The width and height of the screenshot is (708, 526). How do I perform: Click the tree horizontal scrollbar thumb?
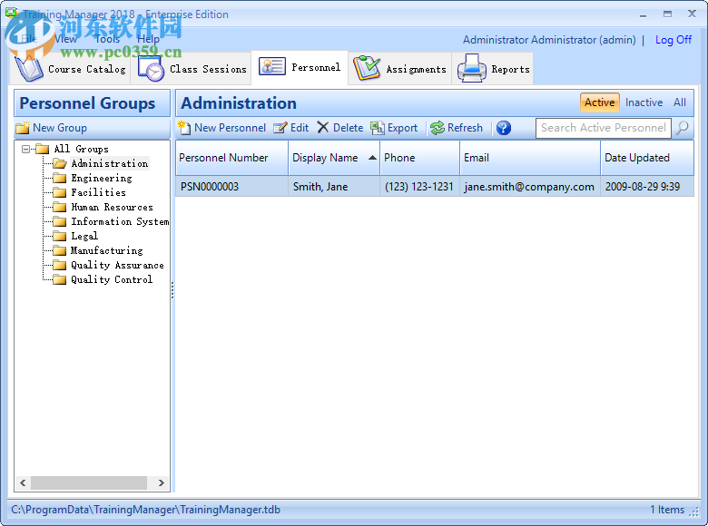89,483
